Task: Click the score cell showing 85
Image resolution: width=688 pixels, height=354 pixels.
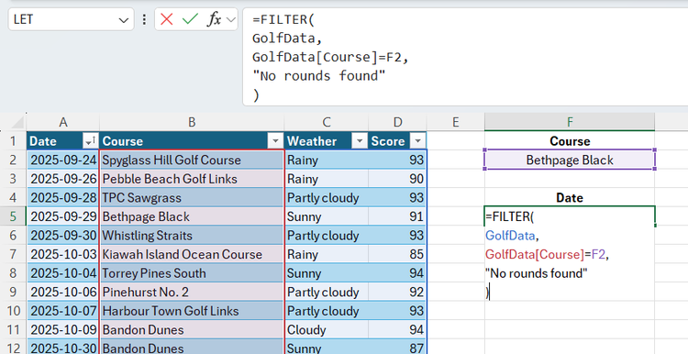Action: [x=397, y=254]
